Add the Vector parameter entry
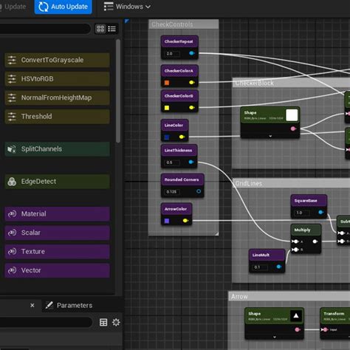 pyautogui.click(x=57, y=270)
